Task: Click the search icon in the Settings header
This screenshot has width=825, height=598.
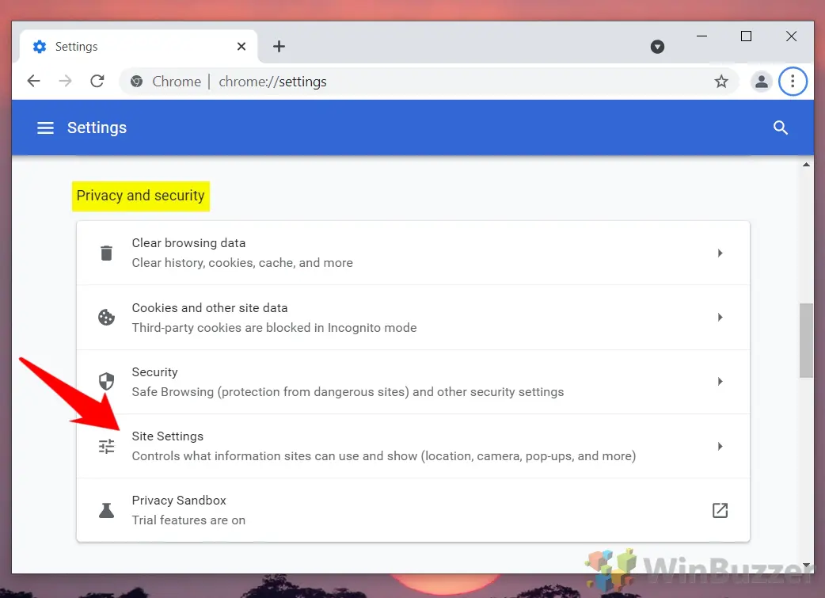Action: pos(781,128)
